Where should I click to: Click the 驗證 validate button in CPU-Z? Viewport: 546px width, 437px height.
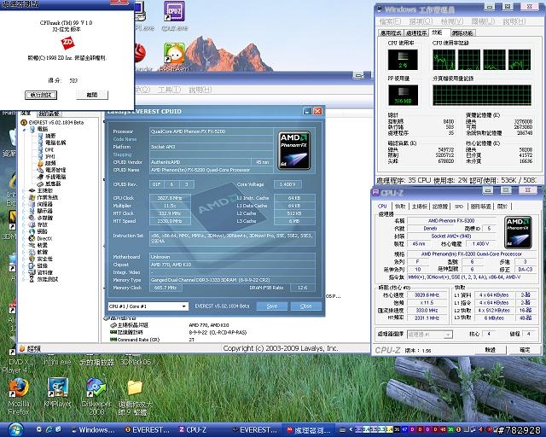point(491,350)
